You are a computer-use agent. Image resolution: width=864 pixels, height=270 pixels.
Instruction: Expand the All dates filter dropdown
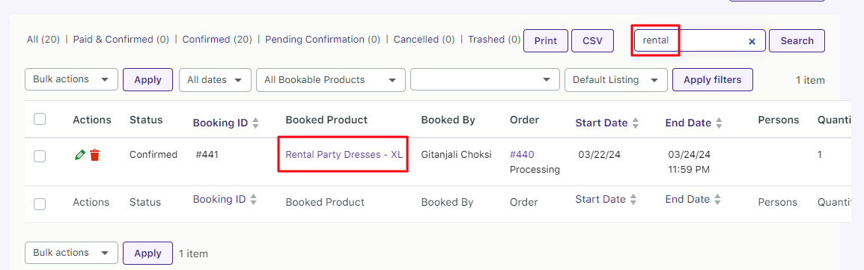(216, 80)
